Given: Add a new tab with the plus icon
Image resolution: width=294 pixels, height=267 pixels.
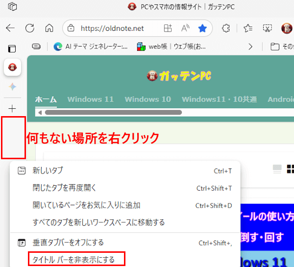Looking at the screenshot, I should (12, 109).
